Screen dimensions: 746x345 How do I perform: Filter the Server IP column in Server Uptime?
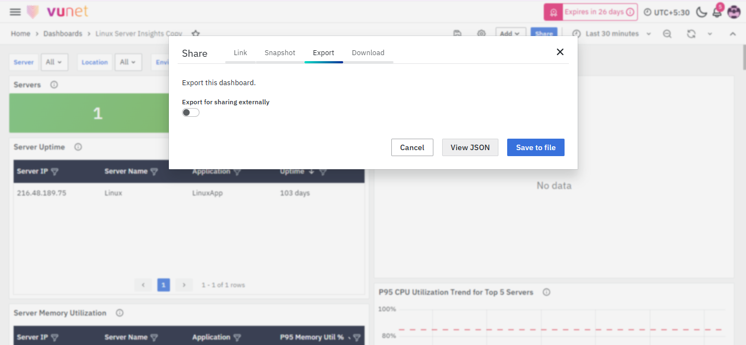point(55,171)
